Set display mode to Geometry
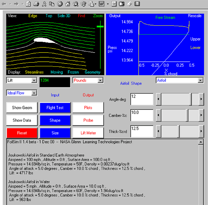Image resolution: width=208 pixels, height=205 pixels. 93,72
